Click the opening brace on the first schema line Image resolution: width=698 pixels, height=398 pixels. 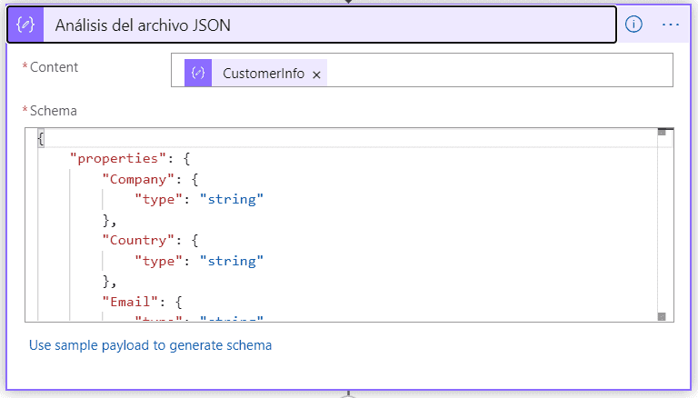click(x=41, y=138)
